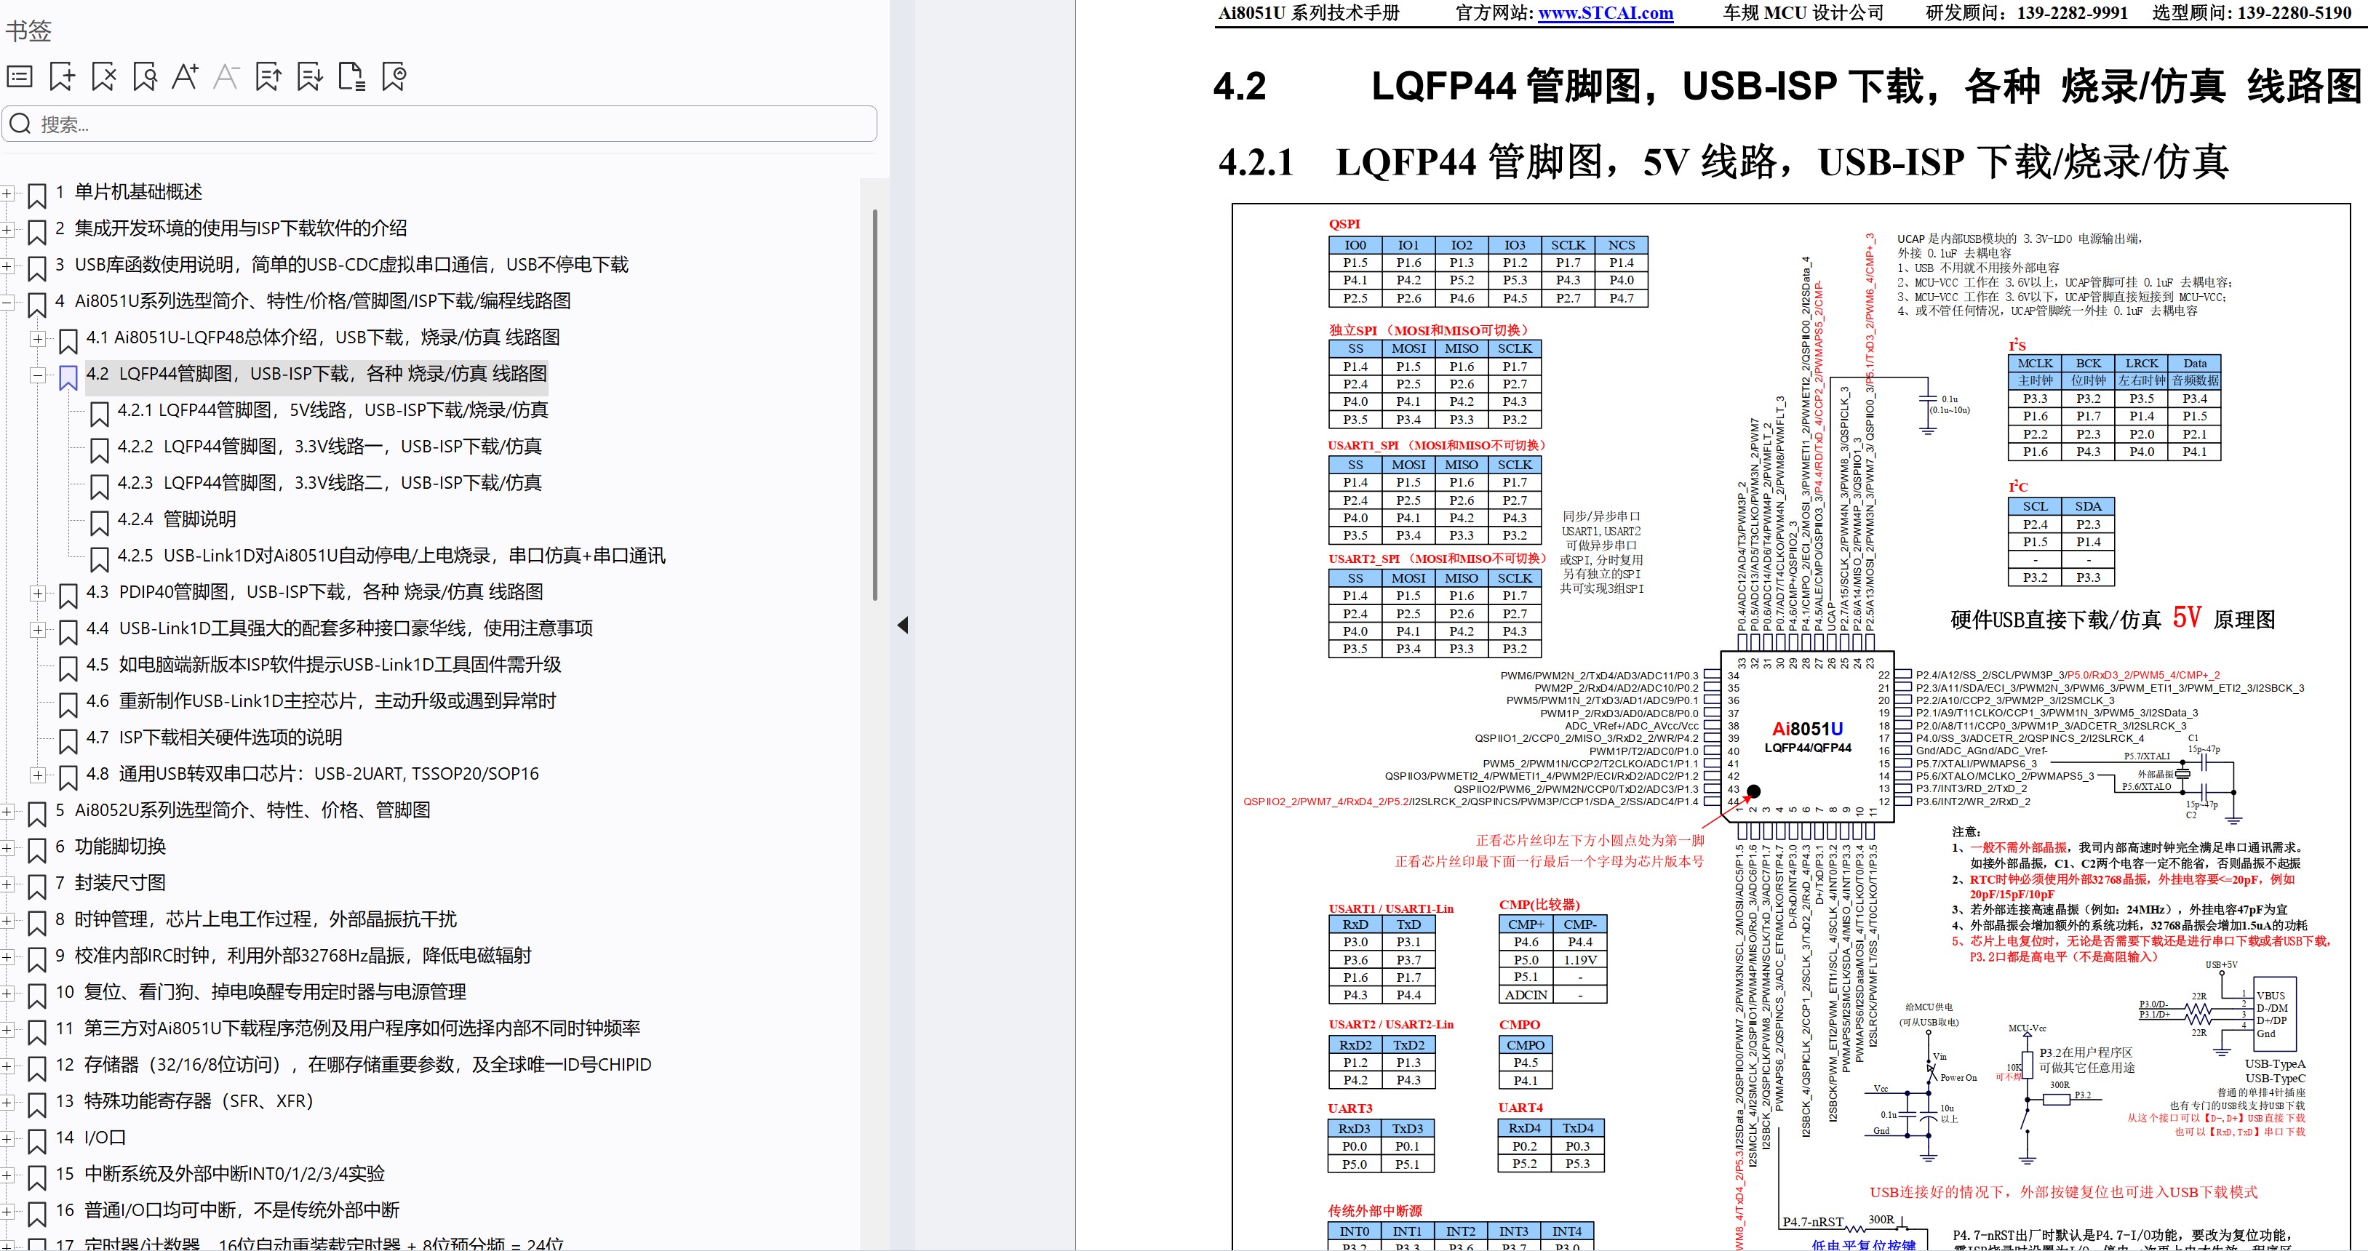The width and height of the screenshot is (2368, 1251).
Task: Click the page with lines icon
Action: point(351,76)
